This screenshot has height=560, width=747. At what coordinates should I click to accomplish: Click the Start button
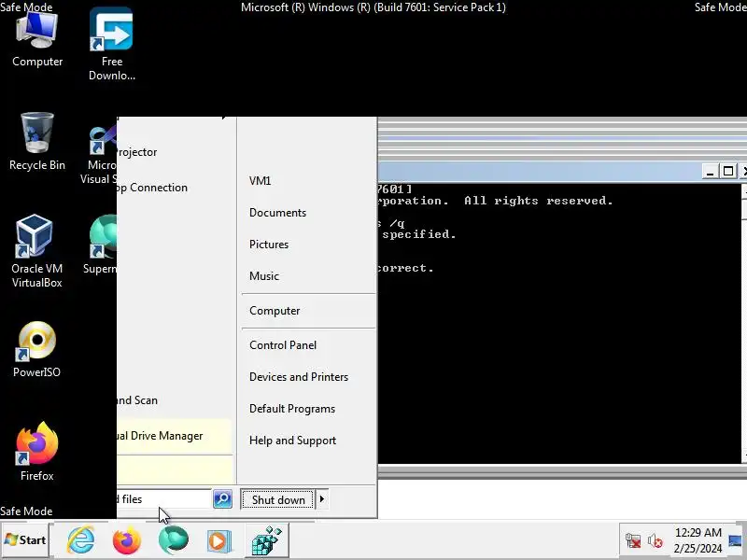tap(25, 540)
